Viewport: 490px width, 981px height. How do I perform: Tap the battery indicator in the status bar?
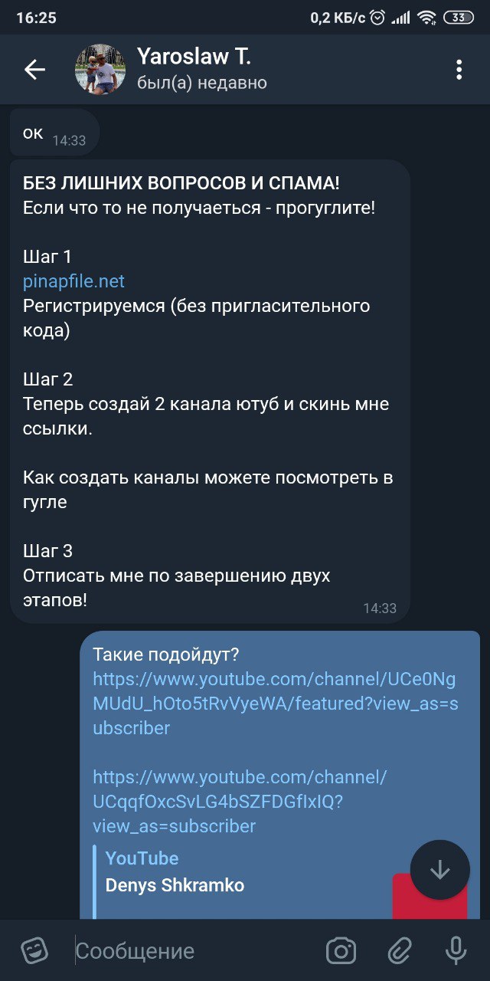[459, 18]
